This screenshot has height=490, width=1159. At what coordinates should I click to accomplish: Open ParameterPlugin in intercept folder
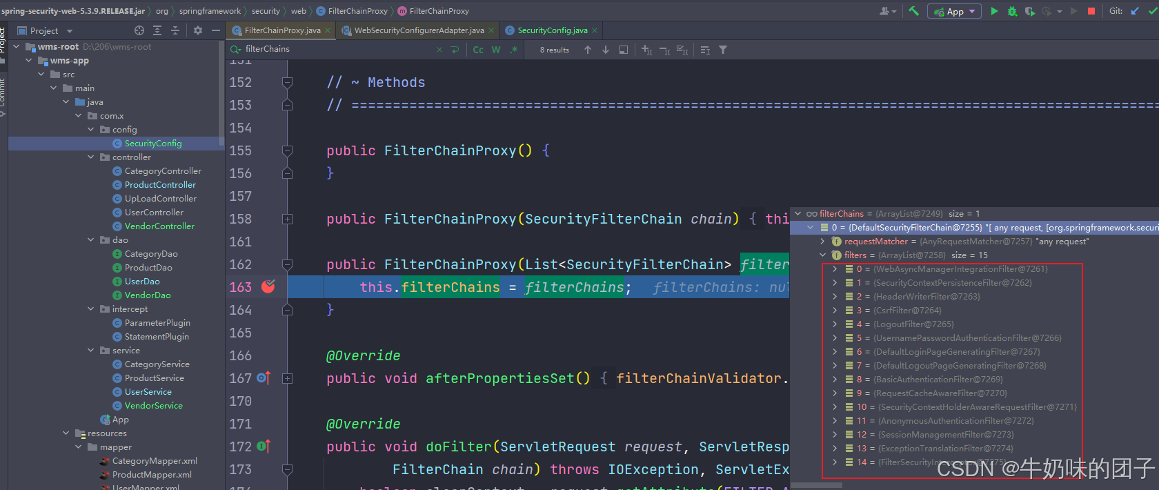[x=157, y=323]
